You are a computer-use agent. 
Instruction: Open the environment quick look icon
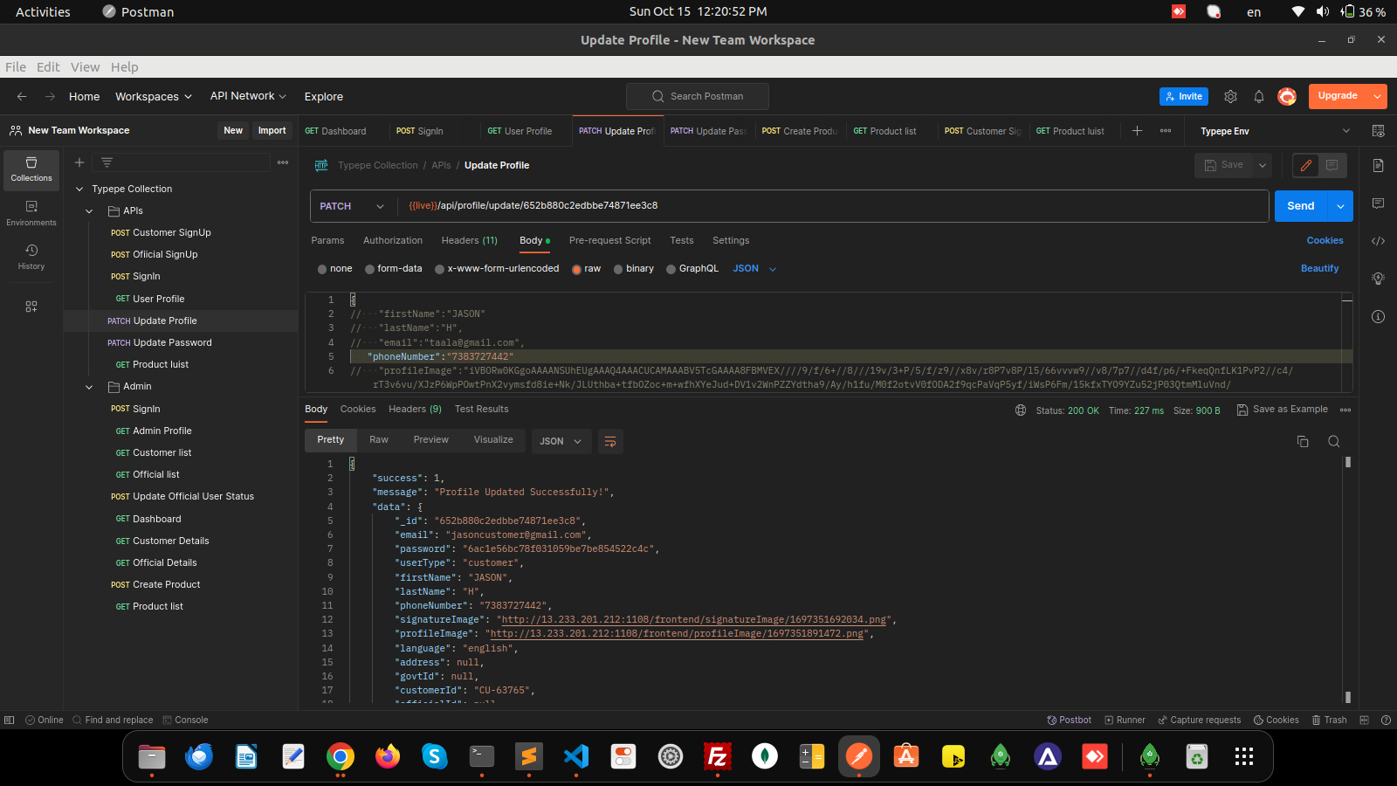tap(1378, 131)
